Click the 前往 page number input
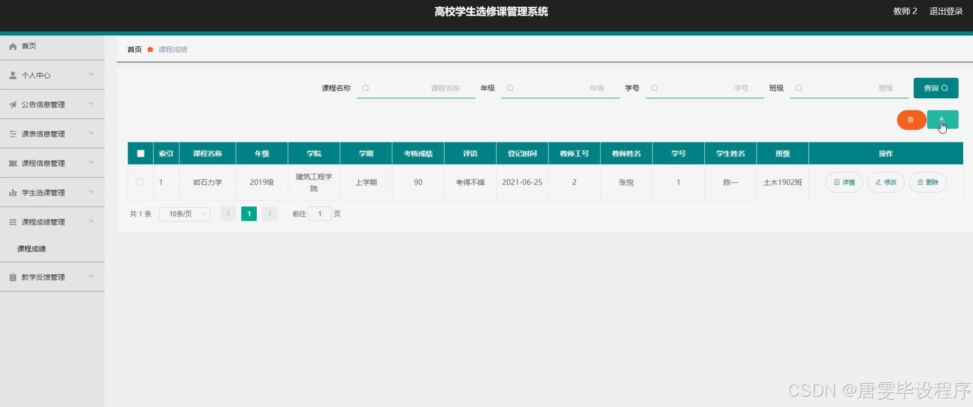The width and height of the screenshot is (973, 407). [x=320, y=214]
